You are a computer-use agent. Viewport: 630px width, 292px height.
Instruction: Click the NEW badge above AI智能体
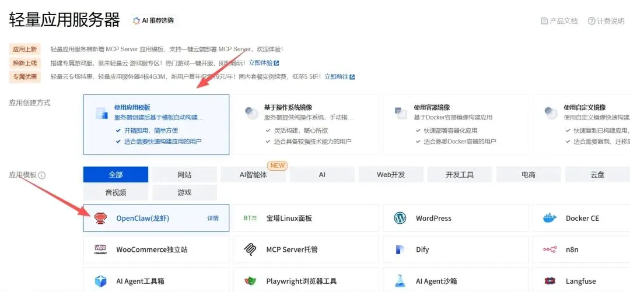coord(277,165)
